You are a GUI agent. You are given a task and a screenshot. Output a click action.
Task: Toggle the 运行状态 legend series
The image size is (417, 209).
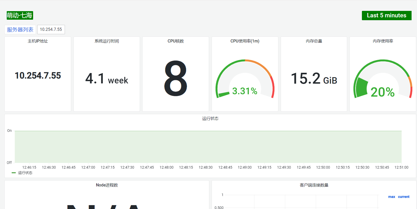tap(25, 173)
